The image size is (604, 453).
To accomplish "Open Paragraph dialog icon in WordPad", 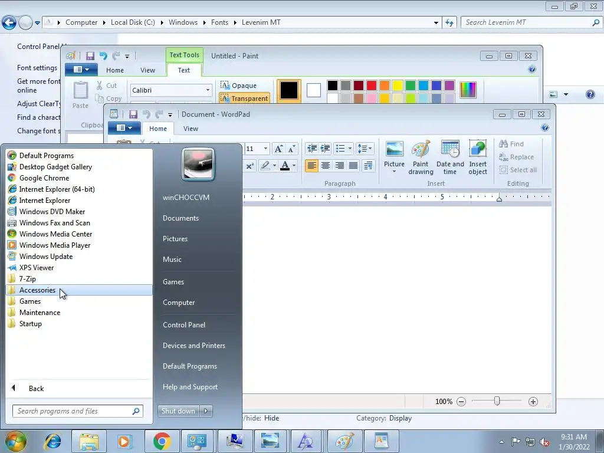I will pyautogui.click(x=368, y=166).
